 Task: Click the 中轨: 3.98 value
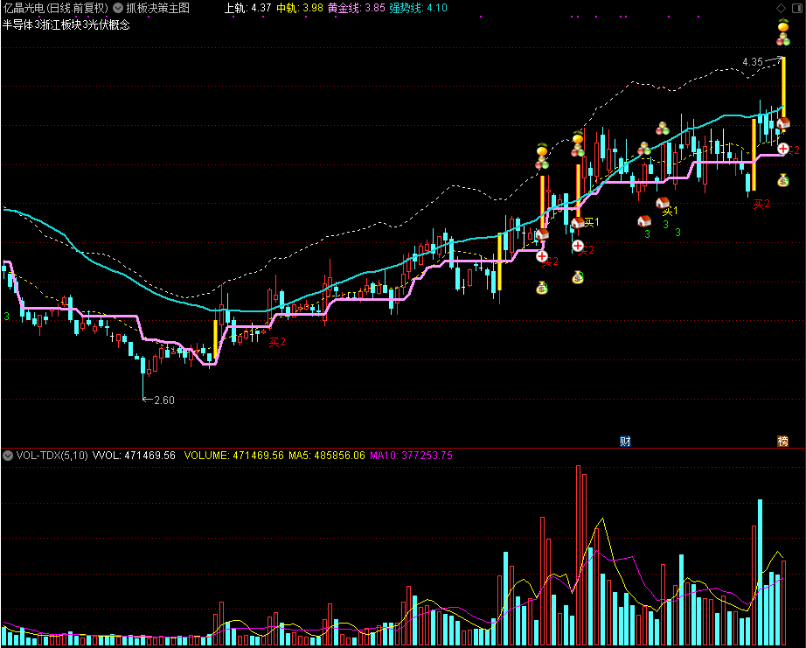pyautogui.click(x=300, y=8)
